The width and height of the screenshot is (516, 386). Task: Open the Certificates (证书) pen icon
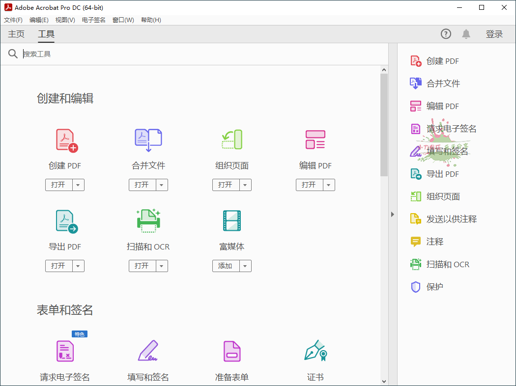(315, 351)
